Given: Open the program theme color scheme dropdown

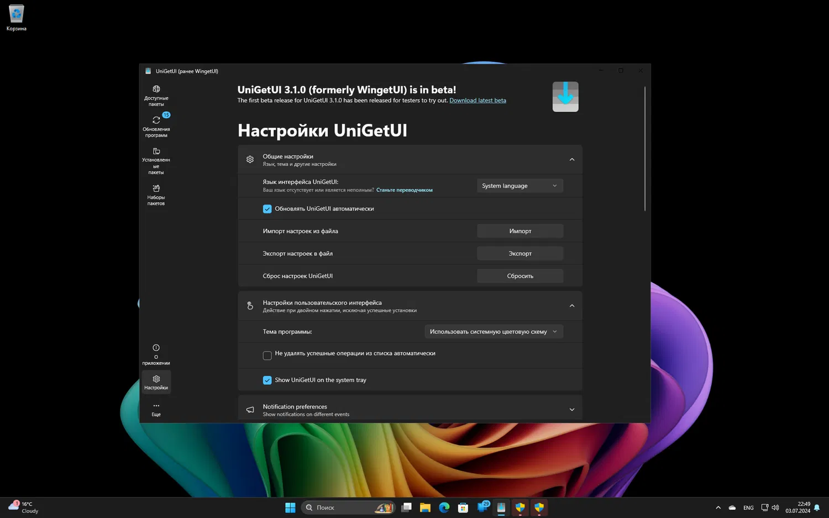Looking at the screenshot, I should point(494,332).
